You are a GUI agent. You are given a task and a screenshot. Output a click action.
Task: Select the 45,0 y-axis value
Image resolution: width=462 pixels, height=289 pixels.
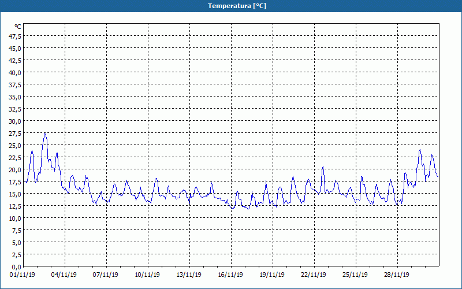point(16,49)
